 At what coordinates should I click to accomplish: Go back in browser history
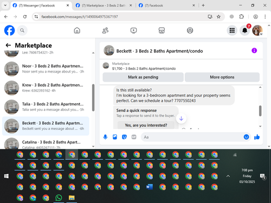(6, 17)
